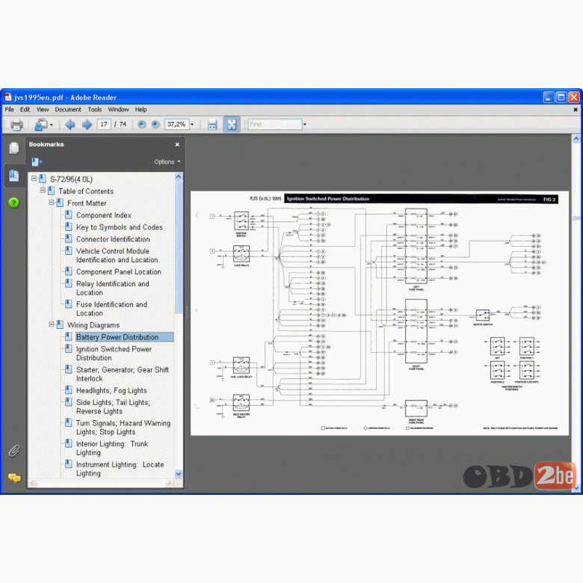Go to next page with right arrow
583x583 pixels.
point(87,124)
